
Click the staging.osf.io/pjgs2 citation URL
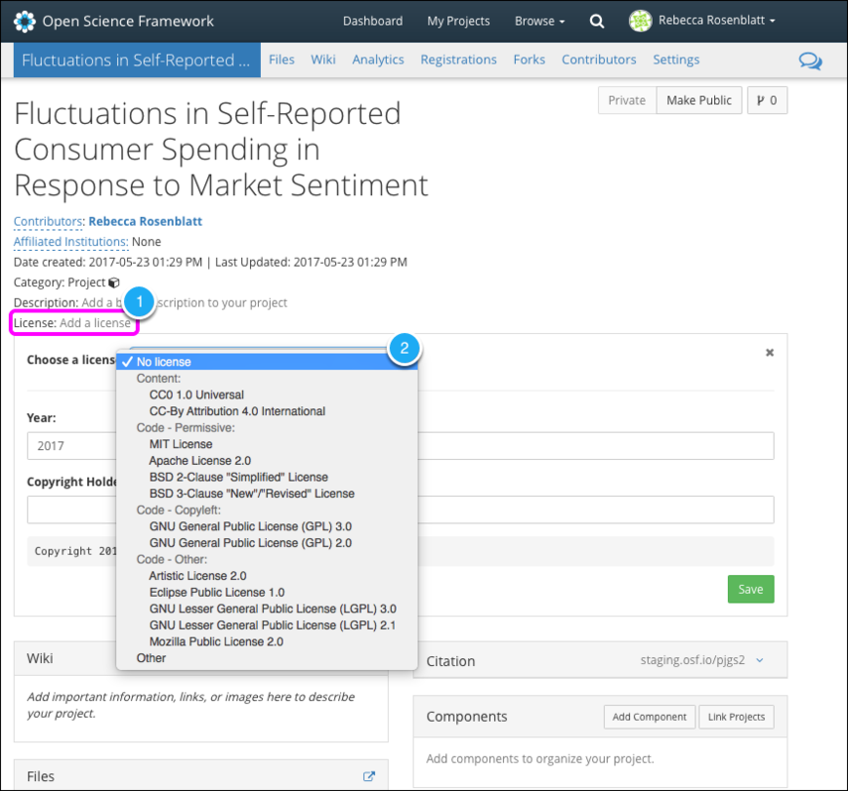tap(692, 660)
